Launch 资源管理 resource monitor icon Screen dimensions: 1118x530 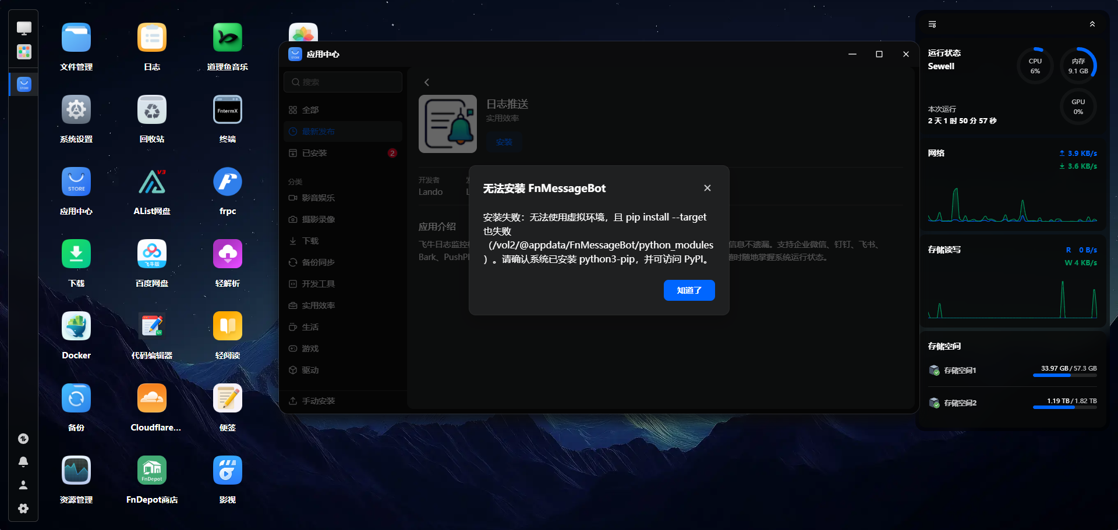tap(76, 471)
